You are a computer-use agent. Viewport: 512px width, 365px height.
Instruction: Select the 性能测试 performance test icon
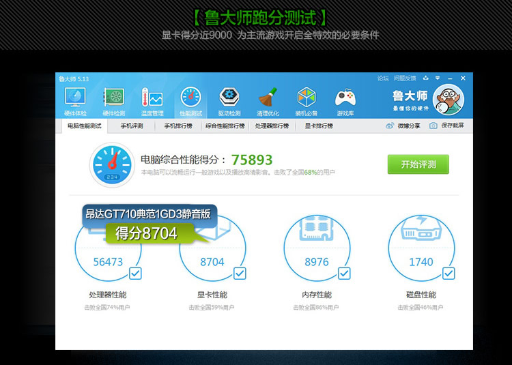click(x=190, y=97)
